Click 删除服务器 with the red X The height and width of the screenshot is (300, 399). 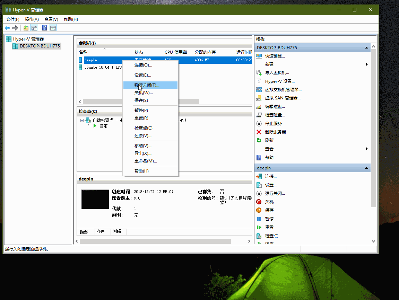tap(275, 132)
